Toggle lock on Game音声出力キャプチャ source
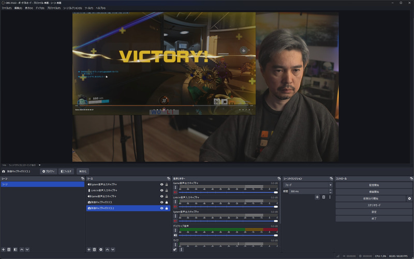414x259 pixels. [x=167, y=196]
